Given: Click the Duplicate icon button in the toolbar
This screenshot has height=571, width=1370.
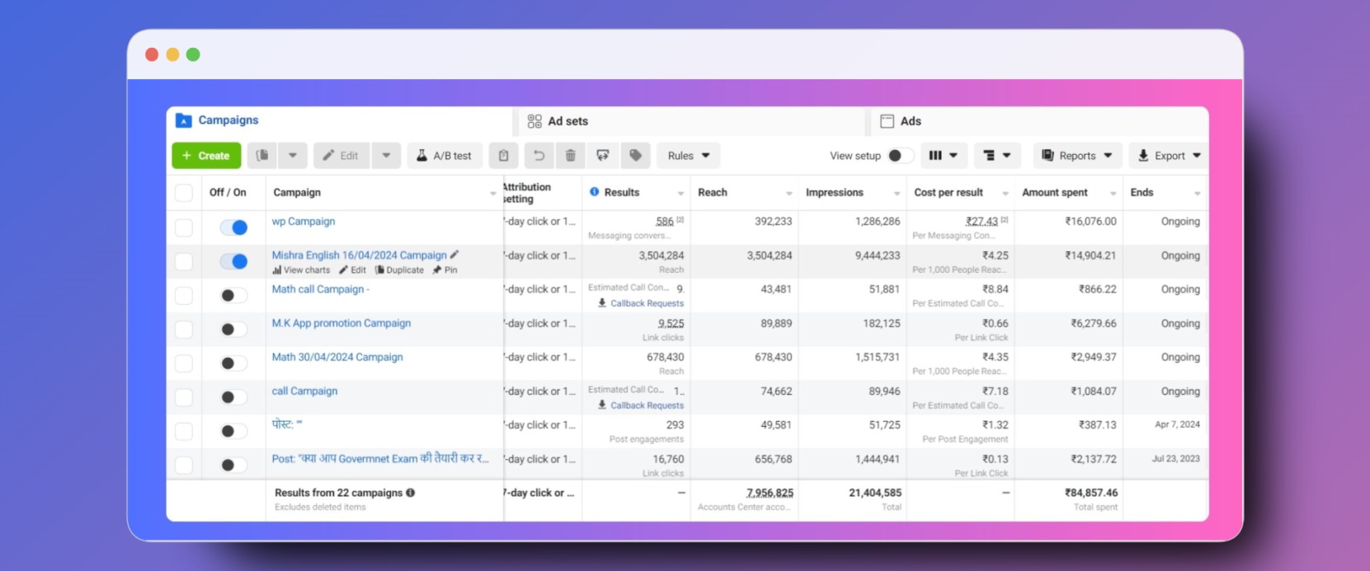Looking at the screenshot, I should [x=262, y=156].
